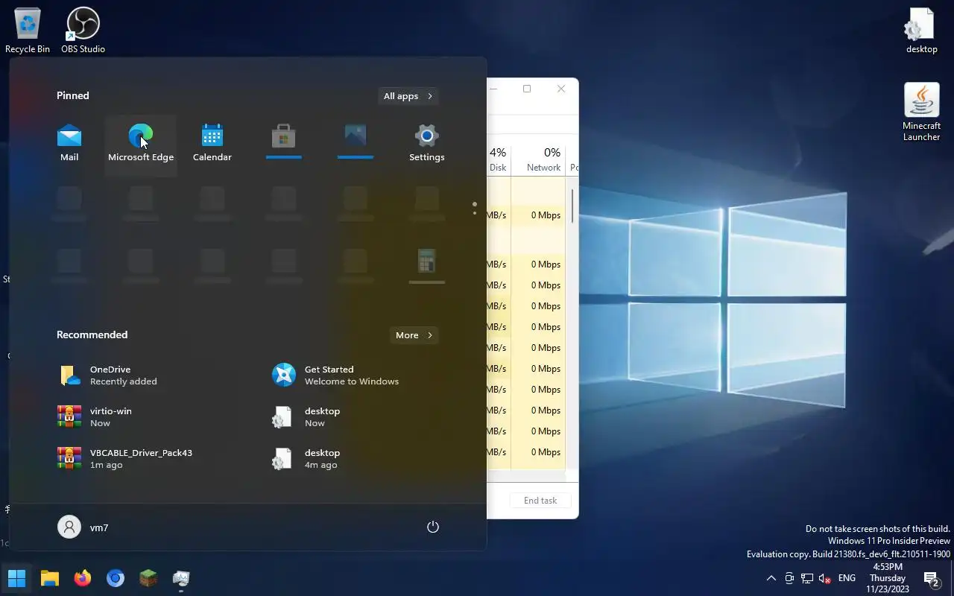Open desktop file from 4m ago
The width and height of the screenshot is (954, 596).
click(367, 458)
